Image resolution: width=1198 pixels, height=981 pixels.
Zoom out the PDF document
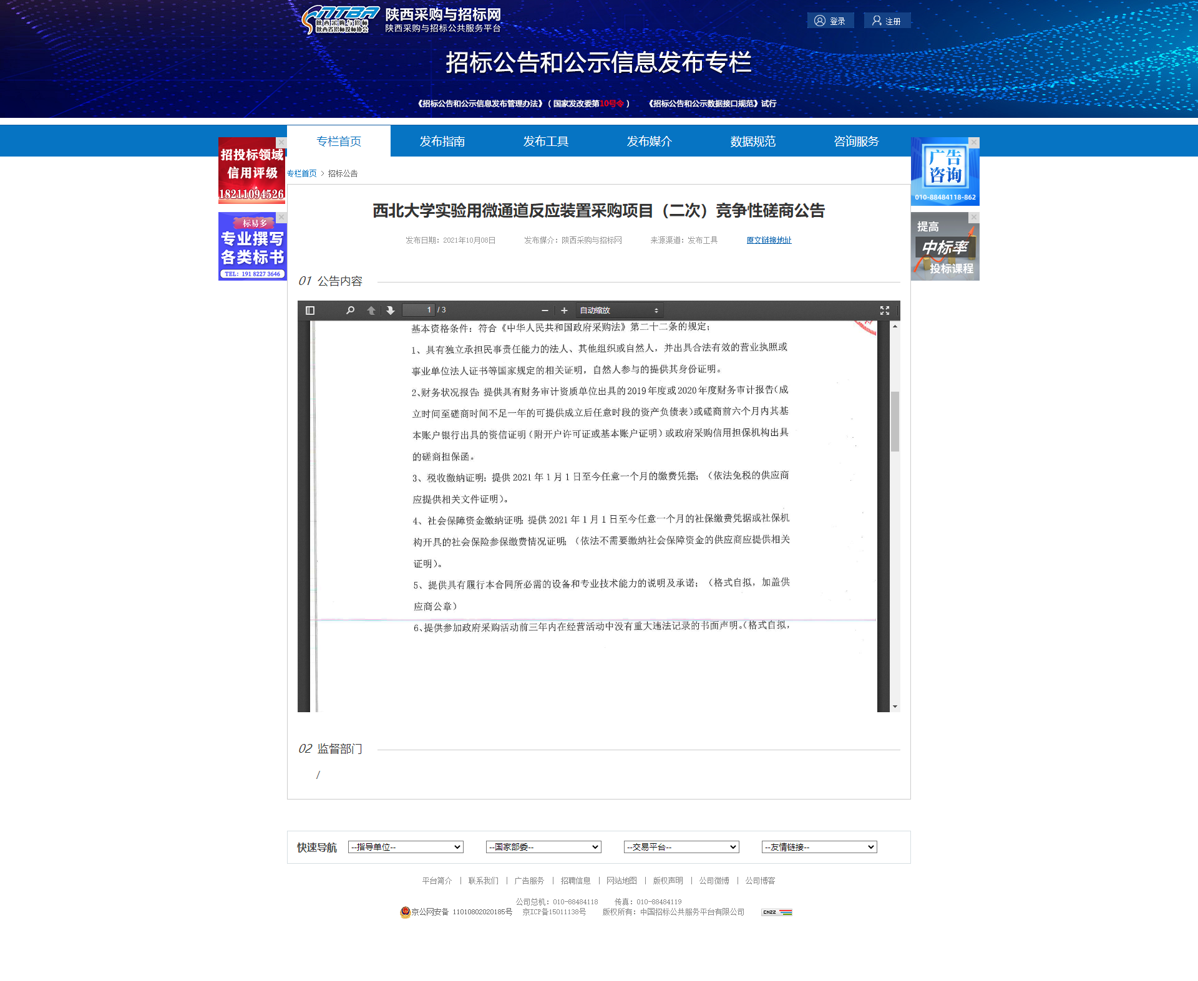click(x=545, y=311)
